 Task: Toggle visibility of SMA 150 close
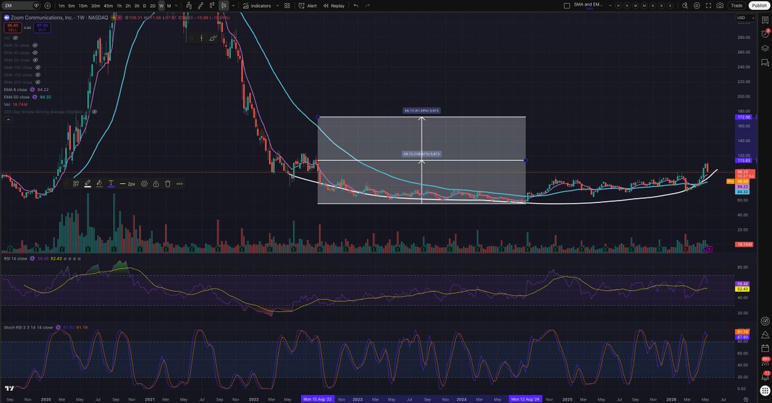37,75
